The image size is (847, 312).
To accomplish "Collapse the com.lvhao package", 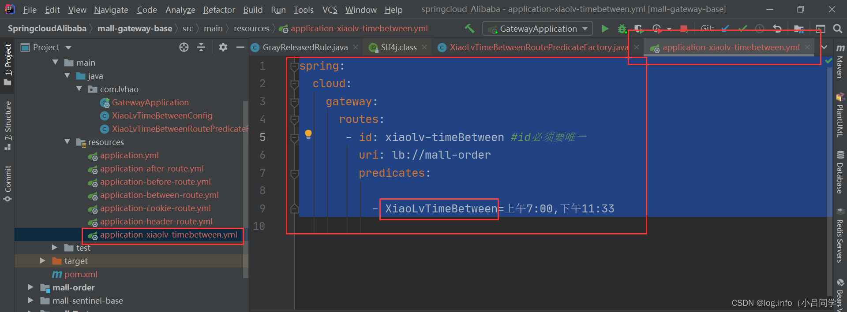I will pyautogui.click(x=79, y=89).
